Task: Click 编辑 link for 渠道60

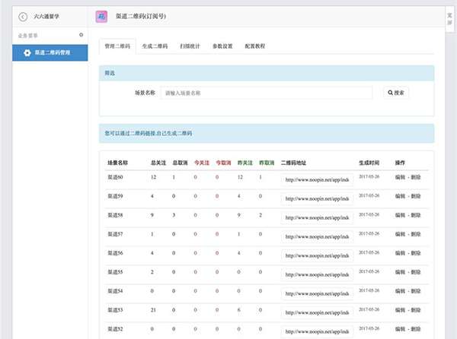Action: [400, 176]
